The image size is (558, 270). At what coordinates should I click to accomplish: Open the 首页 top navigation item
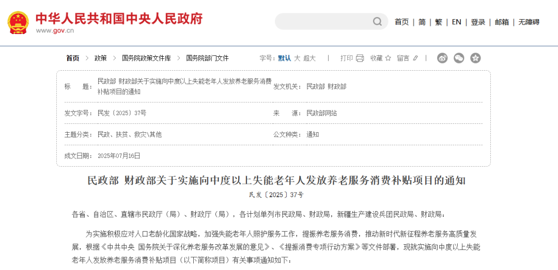pyautogui.click(x=401, y=22)
